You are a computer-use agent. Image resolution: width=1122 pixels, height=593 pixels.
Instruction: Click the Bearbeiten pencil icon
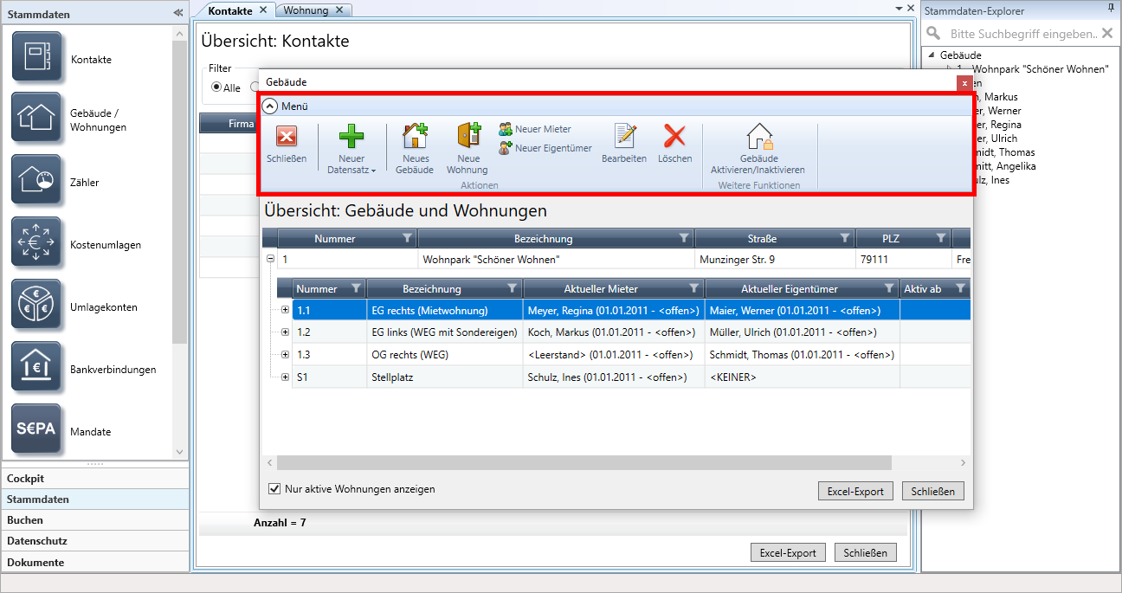coord(624,137)
